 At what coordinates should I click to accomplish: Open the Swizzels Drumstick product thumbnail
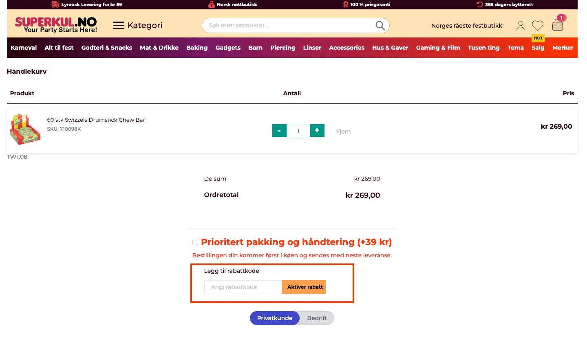click(25, 129)
